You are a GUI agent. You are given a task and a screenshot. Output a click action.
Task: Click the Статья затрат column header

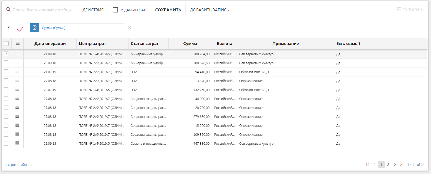145,44
